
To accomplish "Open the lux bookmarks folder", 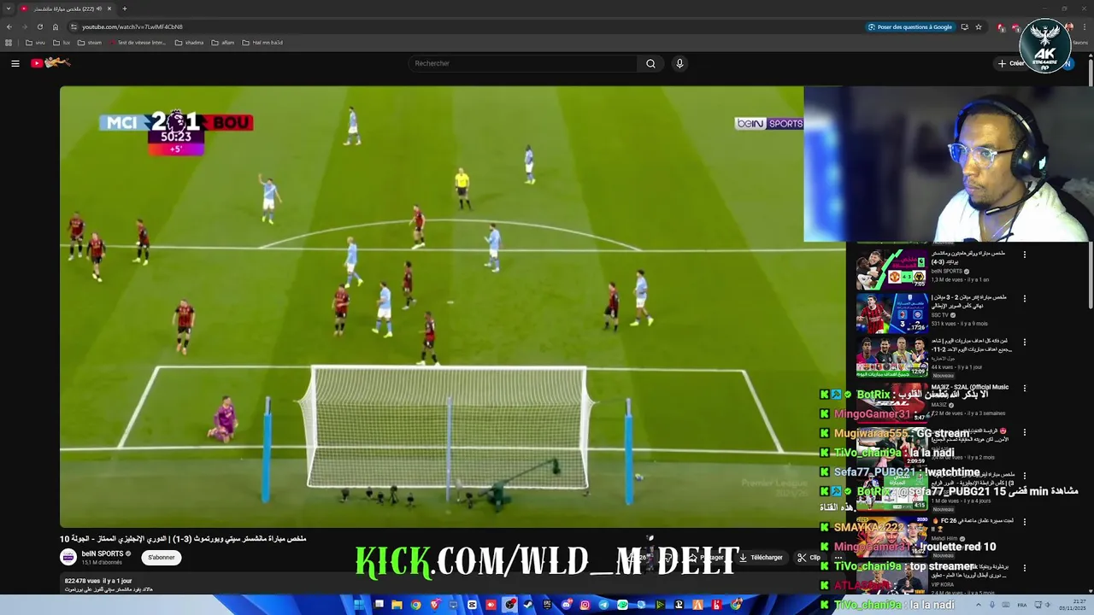I will pos(62,43).
